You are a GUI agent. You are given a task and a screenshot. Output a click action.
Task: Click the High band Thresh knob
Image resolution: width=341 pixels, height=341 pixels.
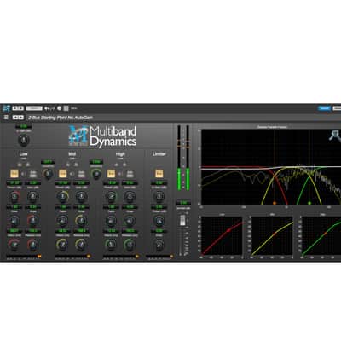click(x=111, y=196)
